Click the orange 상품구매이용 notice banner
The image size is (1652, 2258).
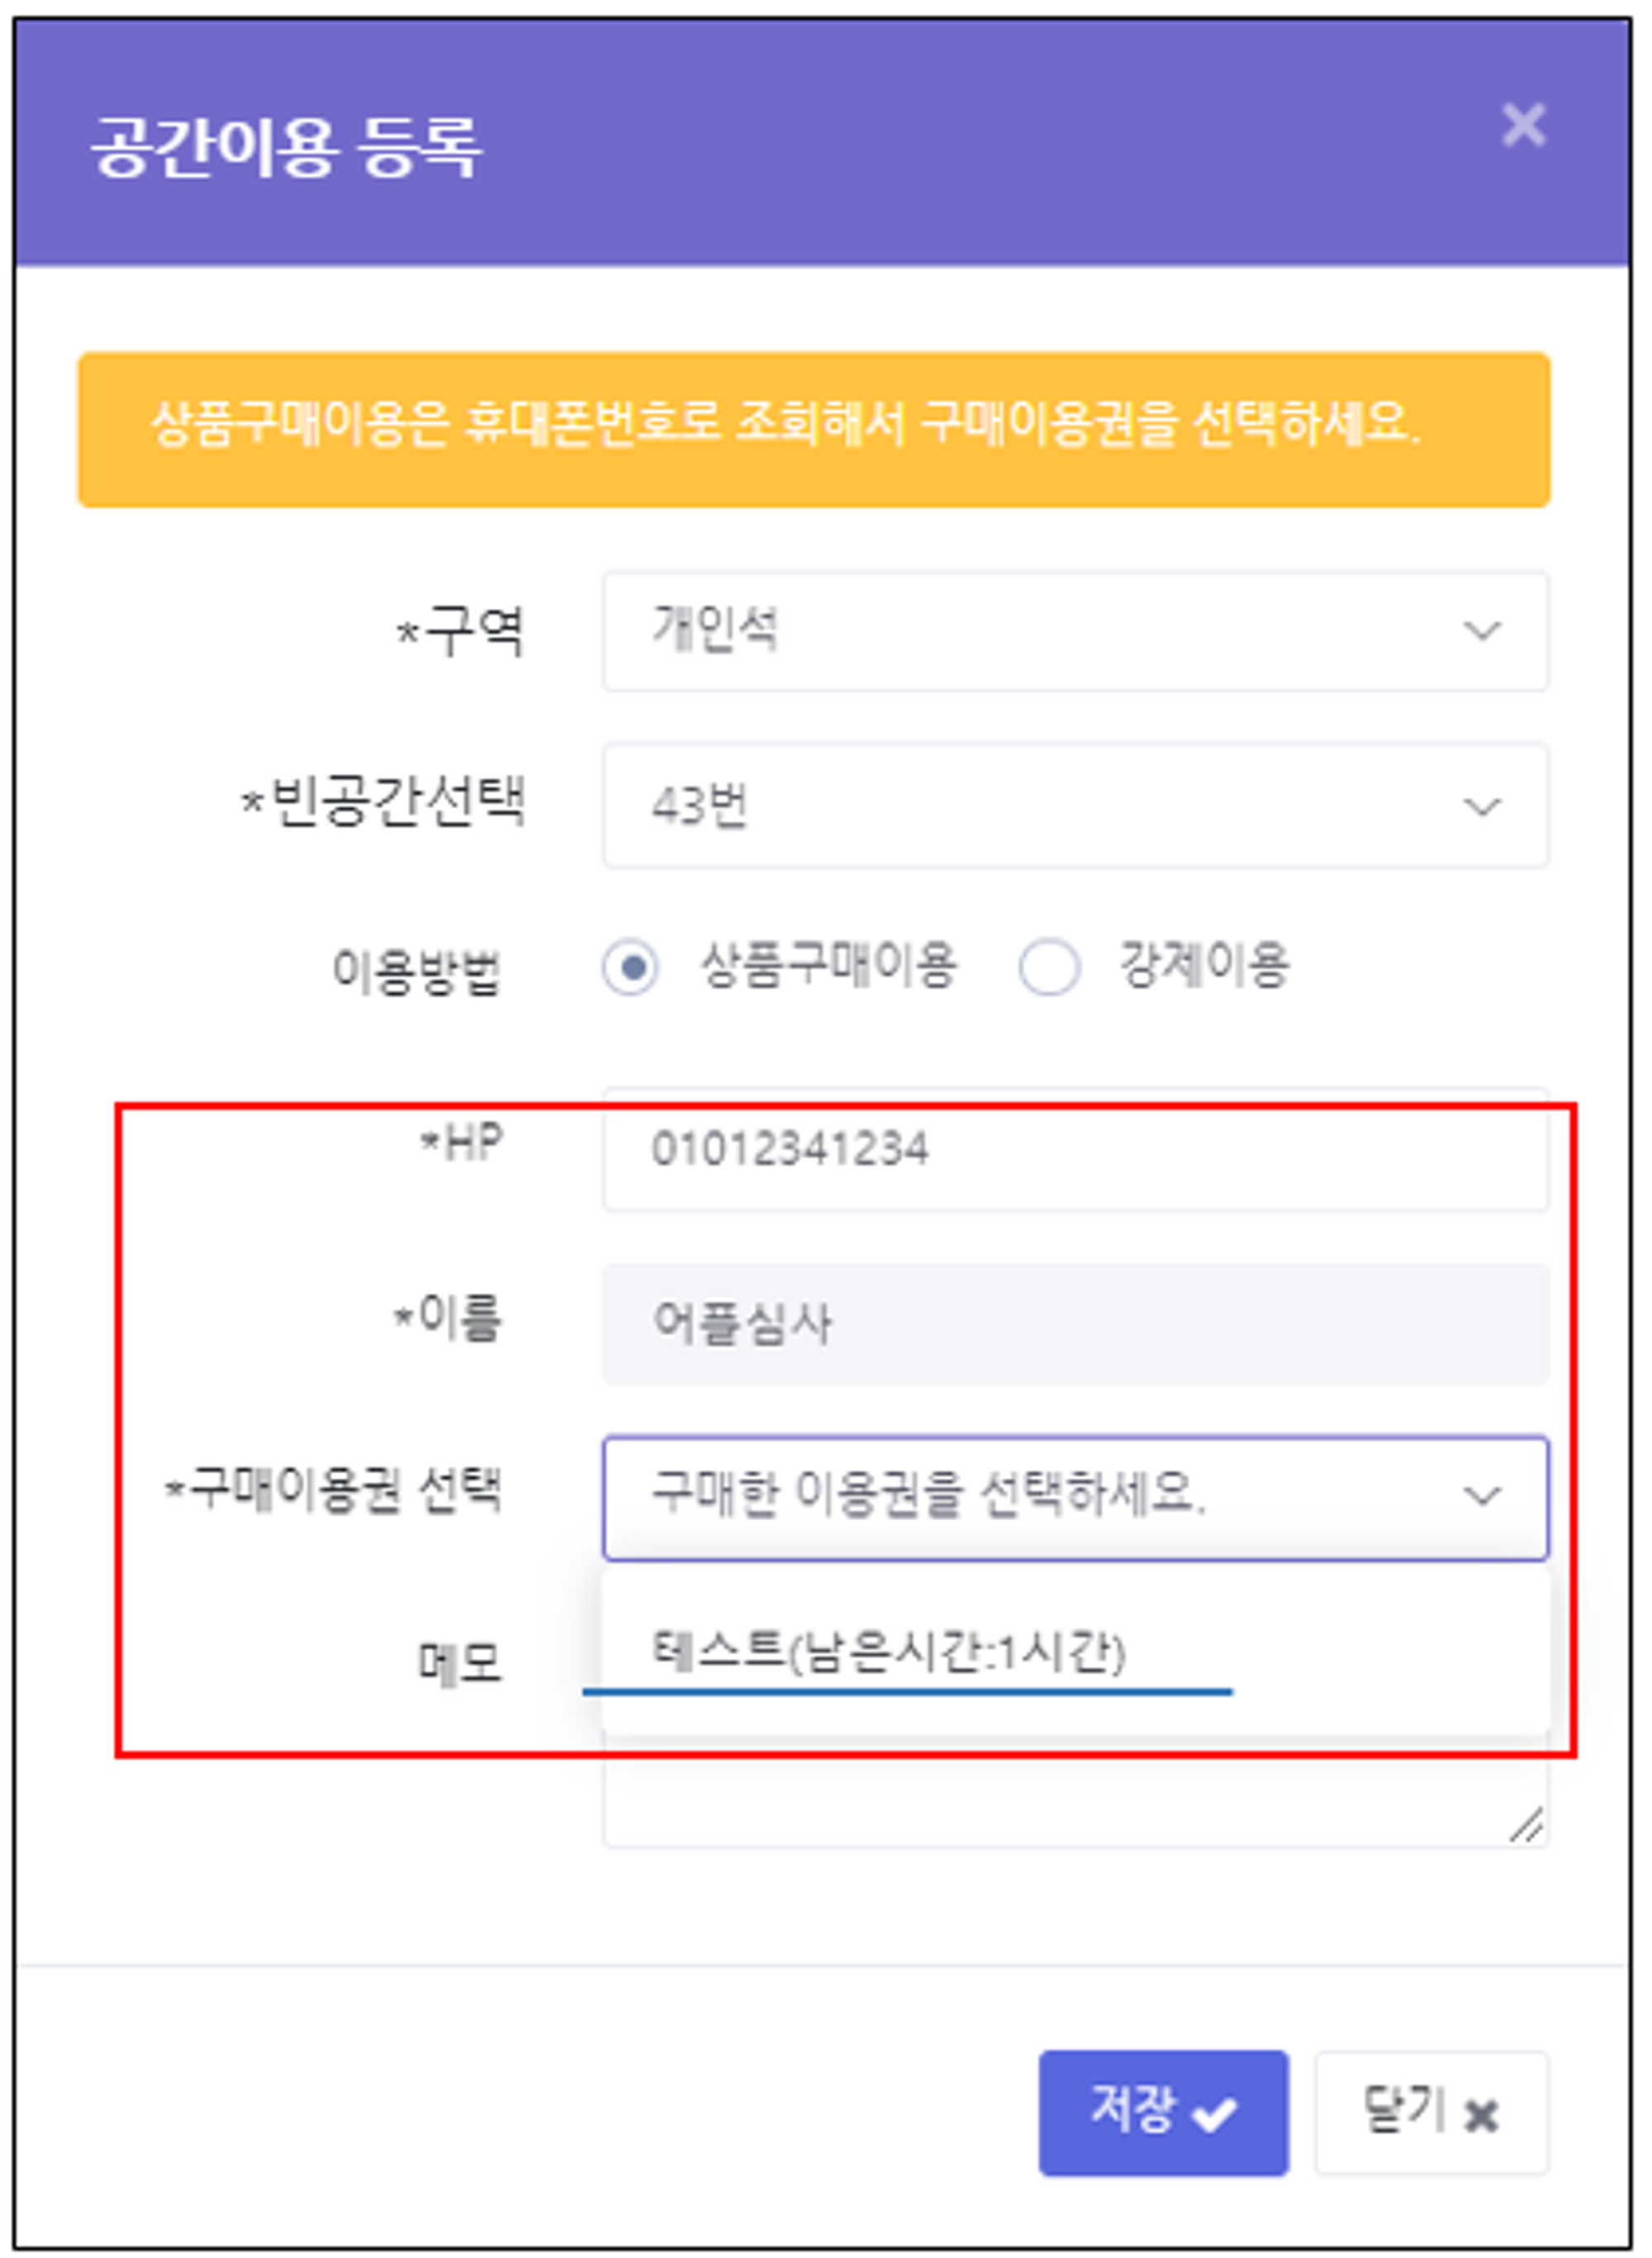[814, 429]
